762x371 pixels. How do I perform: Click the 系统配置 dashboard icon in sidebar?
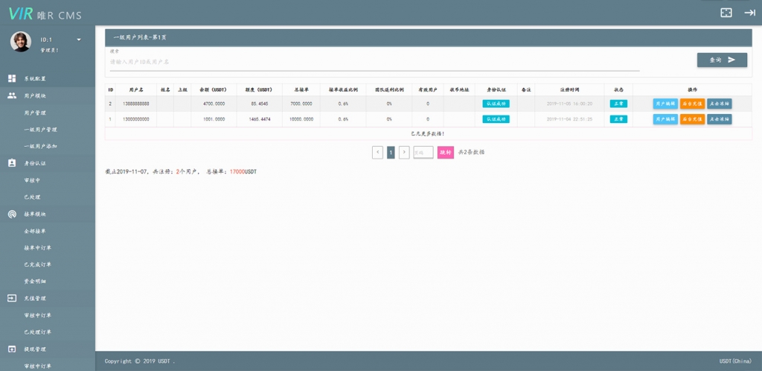click(x=12, y=78)
